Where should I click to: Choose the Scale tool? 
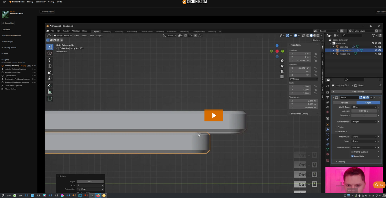coord(50,72)
